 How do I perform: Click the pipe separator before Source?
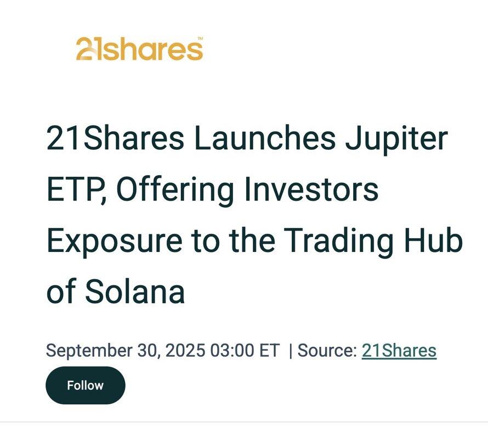[291, 350]
